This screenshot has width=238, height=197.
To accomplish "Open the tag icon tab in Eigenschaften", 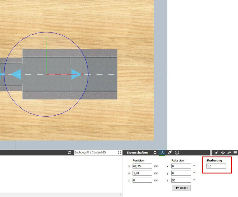I will click(x=170, y=153).
